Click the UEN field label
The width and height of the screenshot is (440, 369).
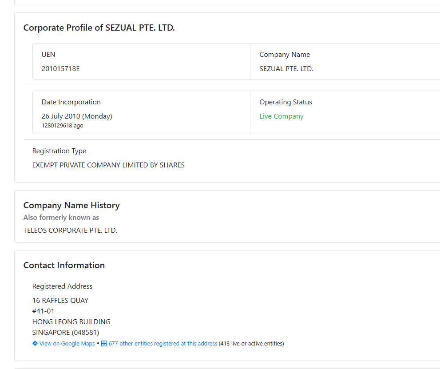tap(48, 55)
